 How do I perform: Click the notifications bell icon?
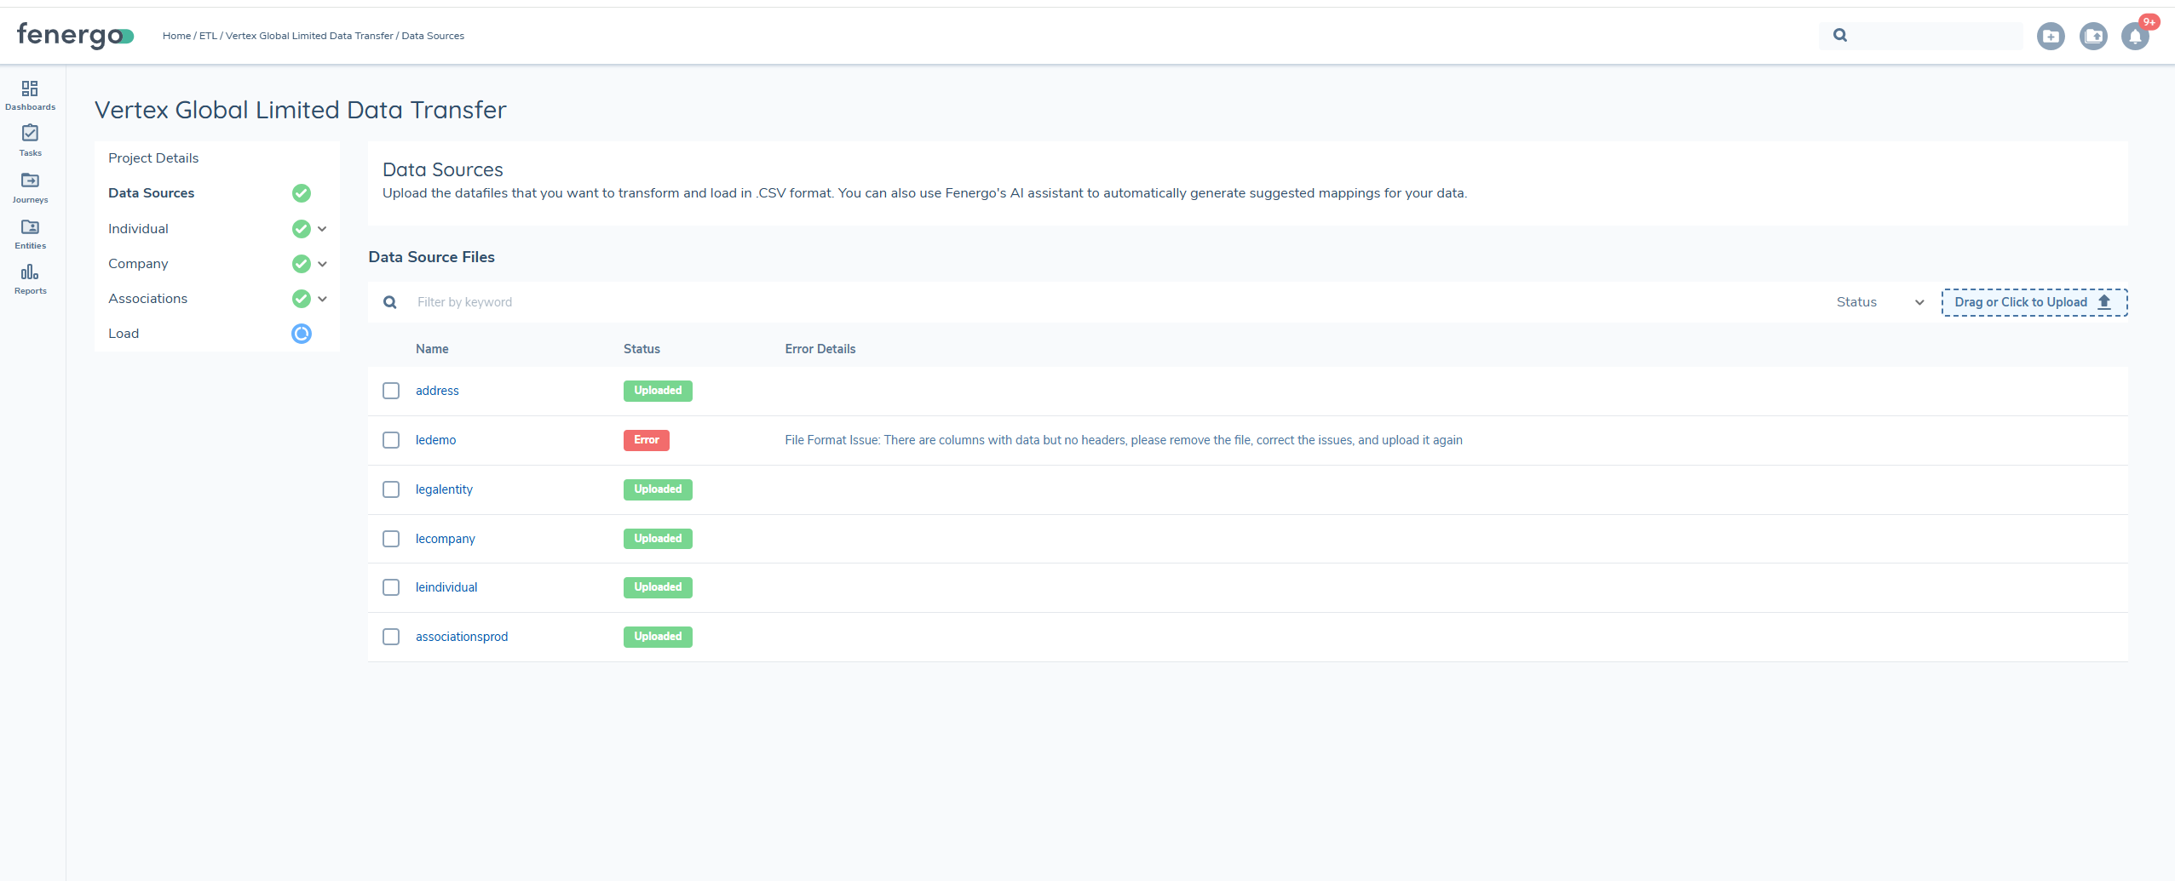[x=2135, y=37]
